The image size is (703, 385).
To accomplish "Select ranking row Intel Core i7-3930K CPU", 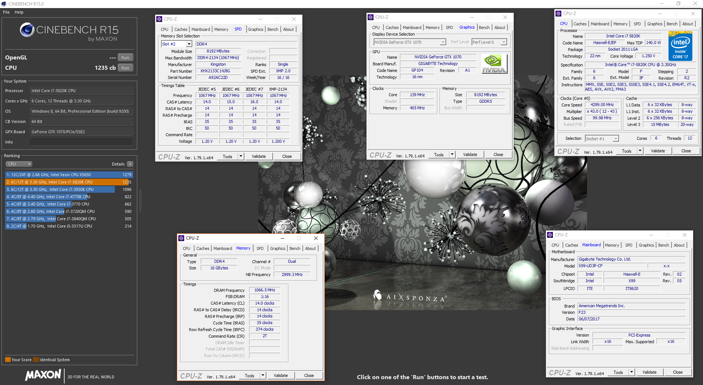I will (x=69, y=189).
